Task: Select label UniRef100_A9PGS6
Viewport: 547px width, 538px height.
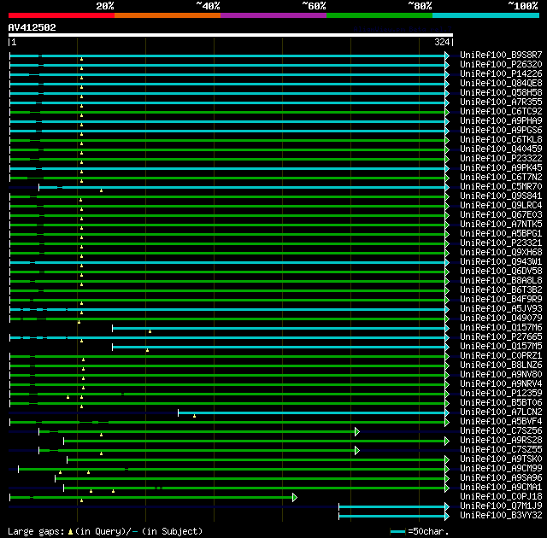Action: pyautogui.click(x=501, y=131)
